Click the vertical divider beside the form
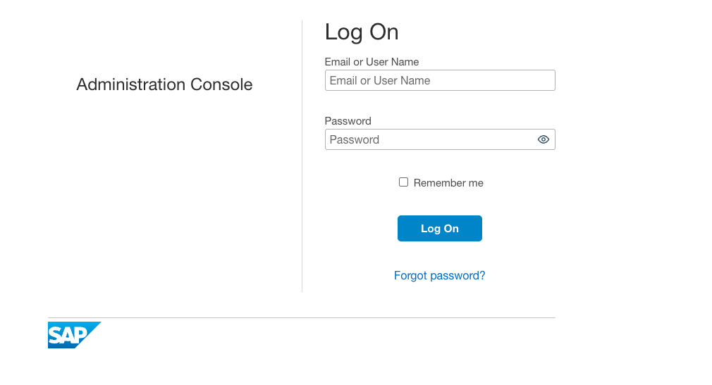712x385 pixels. [x=302, y=155]
